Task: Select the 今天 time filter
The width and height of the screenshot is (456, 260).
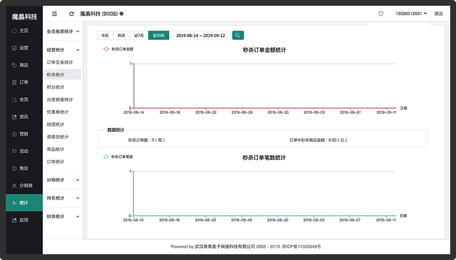Action: click(x=105, y=35)
